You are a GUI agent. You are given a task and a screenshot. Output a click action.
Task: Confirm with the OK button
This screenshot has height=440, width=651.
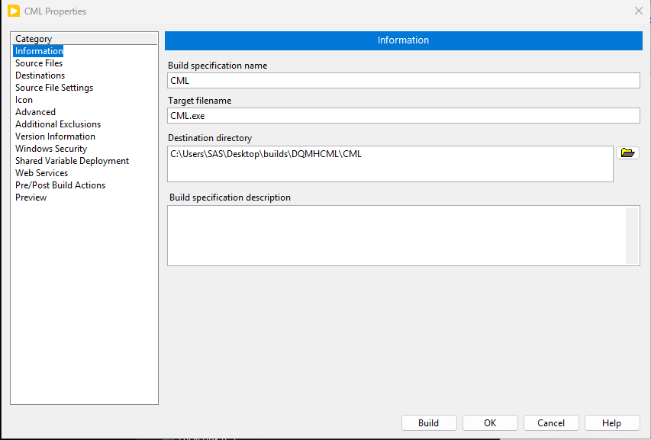coord(490,423)
